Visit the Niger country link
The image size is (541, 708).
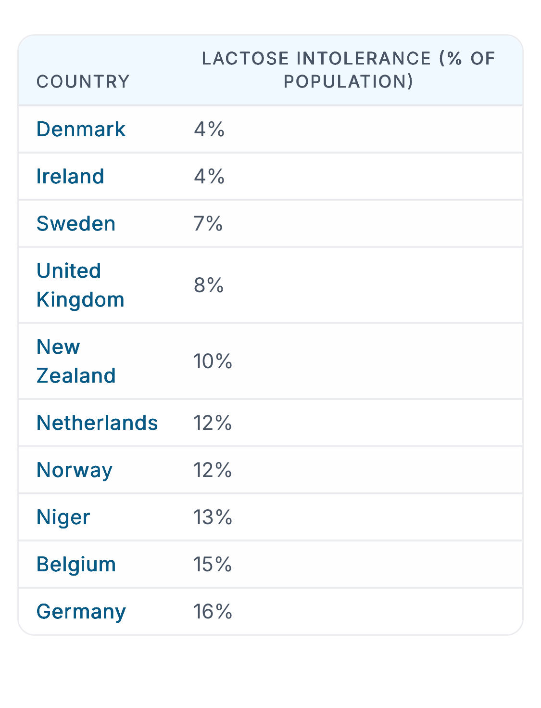(63, 517)
